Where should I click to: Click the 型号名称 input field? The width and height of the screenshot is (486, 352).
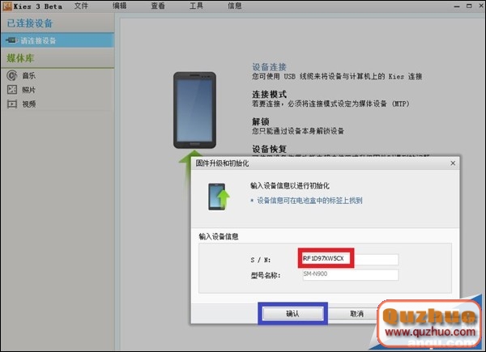(350, 274)
